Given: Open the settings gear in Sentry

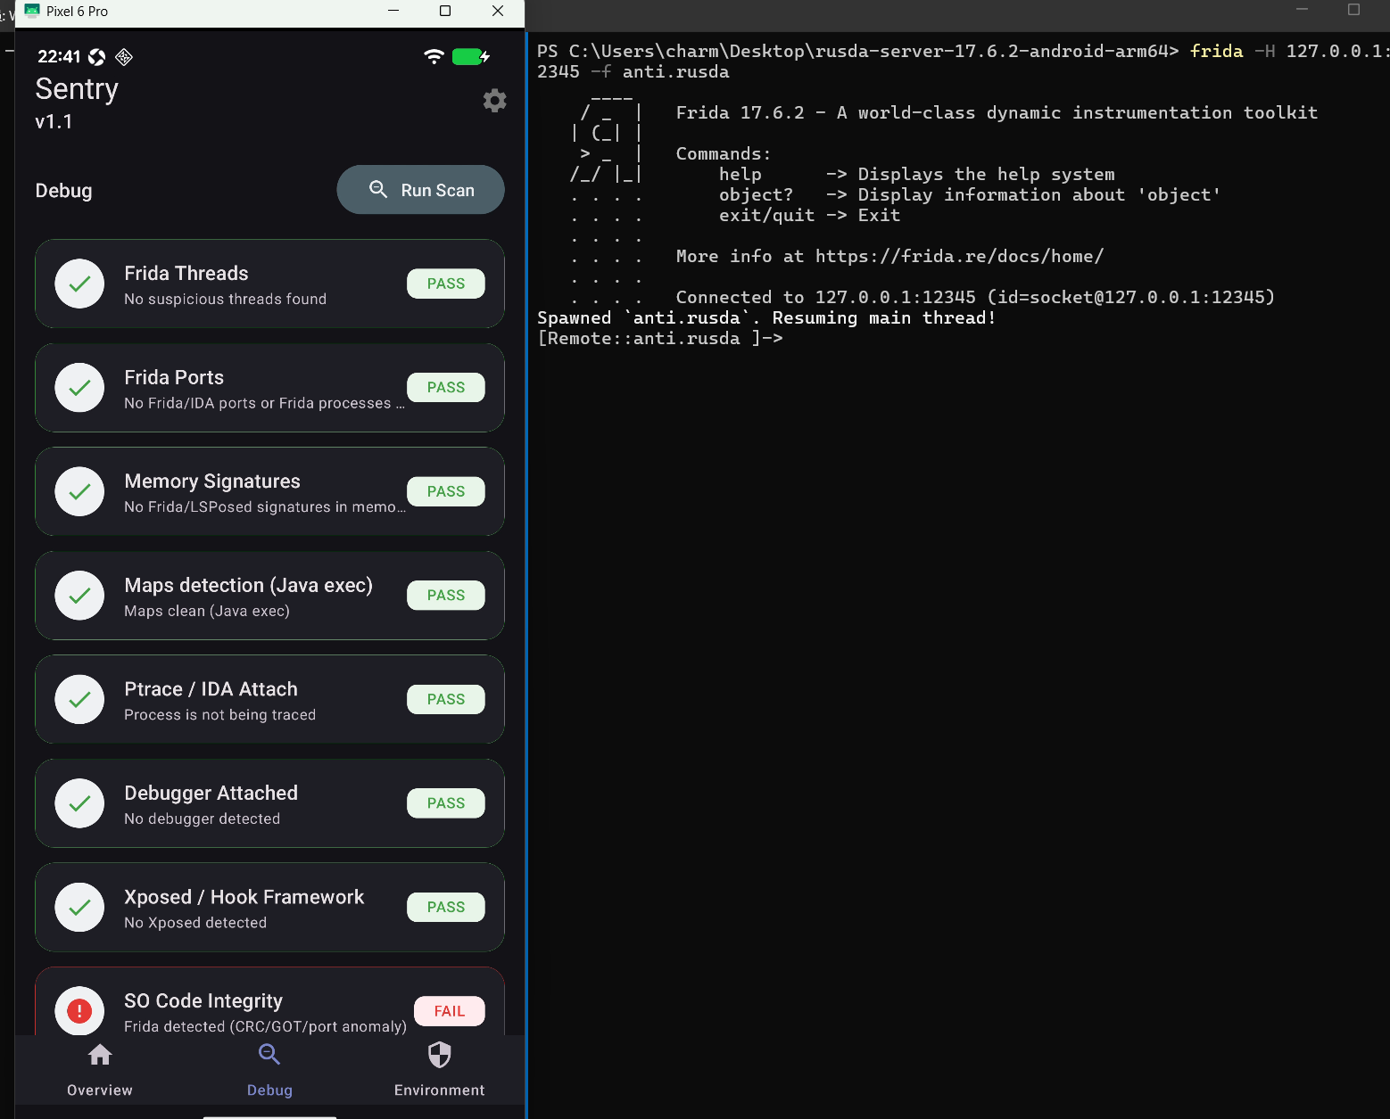Looking at the screenshot, I should tap(494, 101).
